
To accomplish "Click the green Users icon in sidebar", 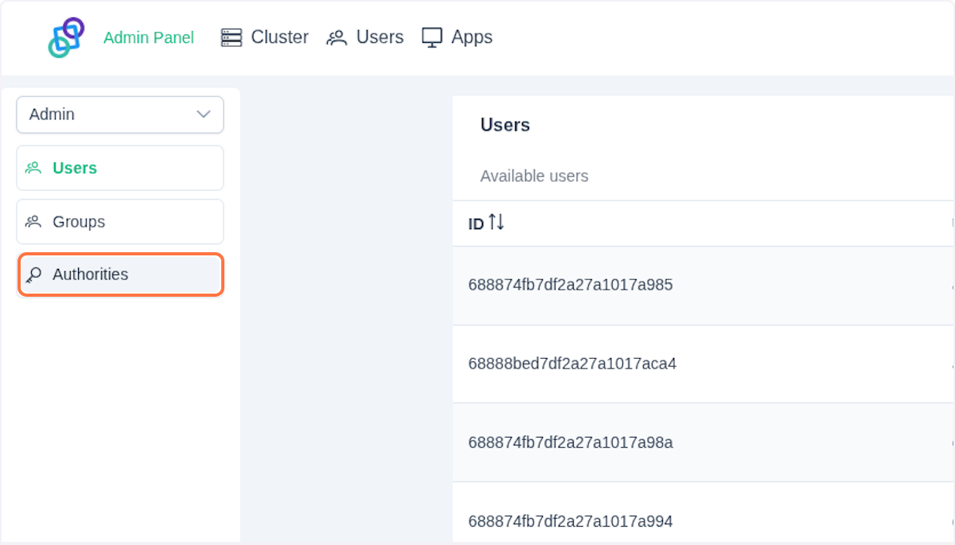I will point(33,168).
